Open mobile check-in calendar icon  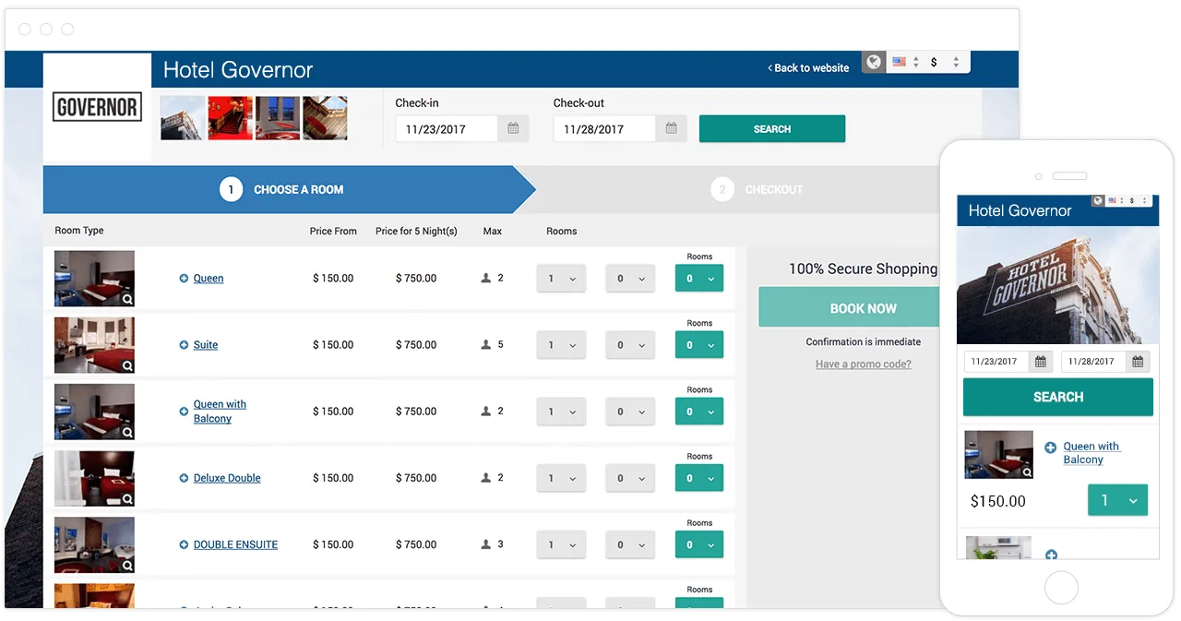pos(1040,362)
